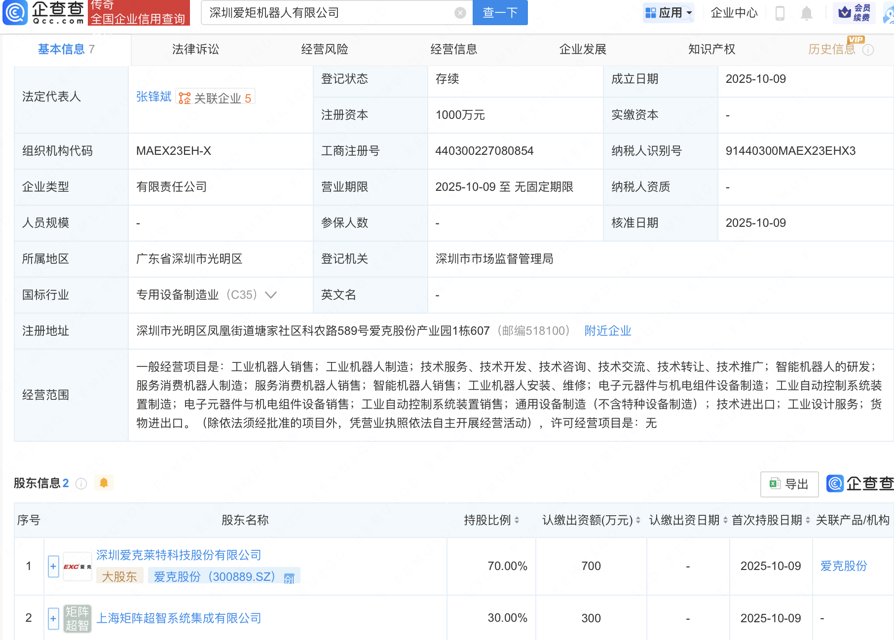
Task: Click the Qichacha logo icon
Action: [x=16, y=12]
